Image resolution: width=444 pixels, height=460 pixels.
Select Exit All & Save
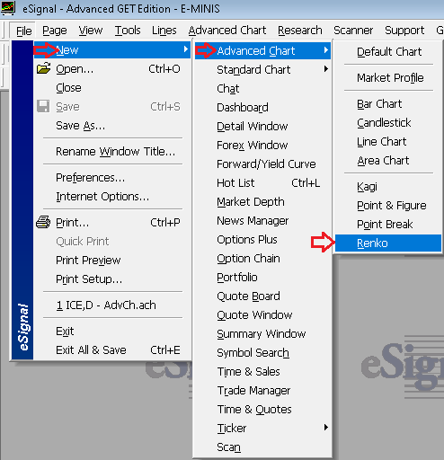click(112, 350)
